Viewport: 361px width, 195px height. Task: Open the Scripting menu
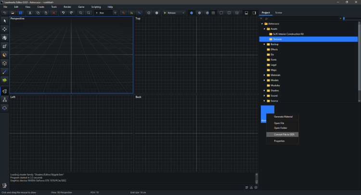pyautogui.click(x=96, y=7)
